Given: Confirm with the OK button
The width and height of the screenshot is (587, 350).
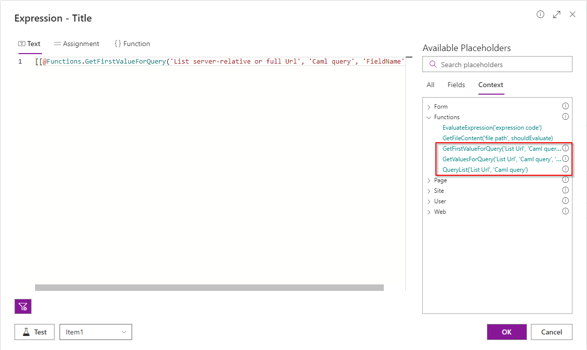Looking at the screenshot, I should click(x=506, y=331).
